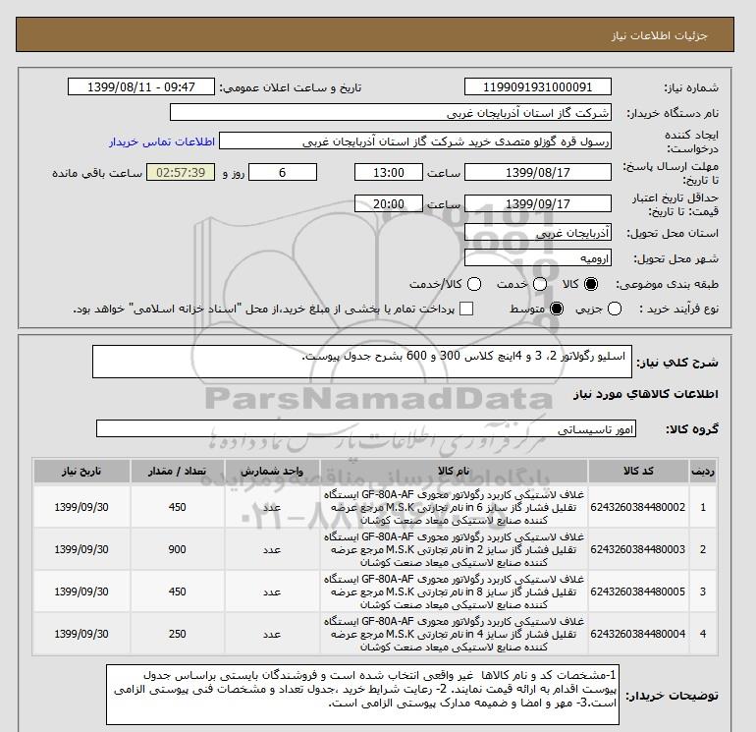Click response deadline date 1399/08/17

pyautogui.click(x=538, y=172)
